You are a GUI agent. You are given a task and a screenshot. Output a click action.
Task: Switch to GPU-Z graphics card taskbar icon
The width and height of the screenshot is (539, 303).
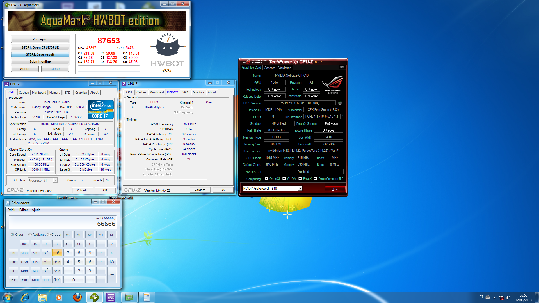click(x=129, y=297)
